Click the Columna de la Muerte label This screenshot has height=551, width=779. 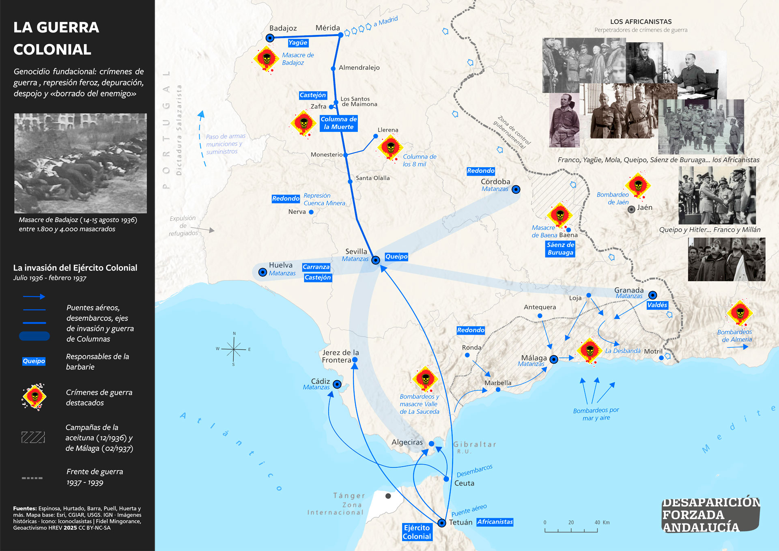[339, 123]
